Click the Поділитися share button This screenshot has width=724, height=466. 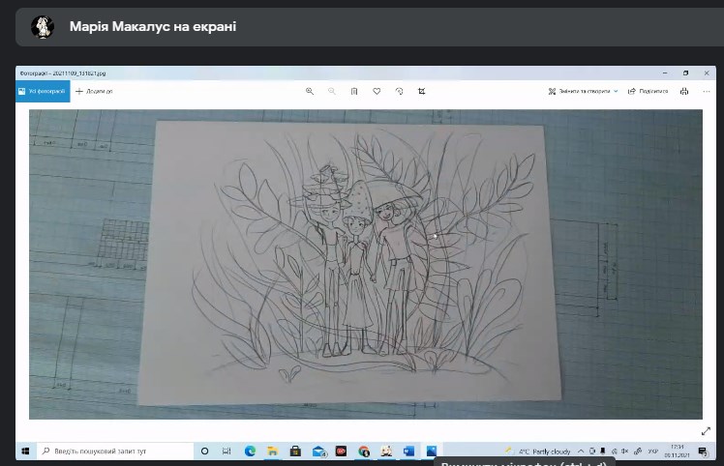coord(648,91)
